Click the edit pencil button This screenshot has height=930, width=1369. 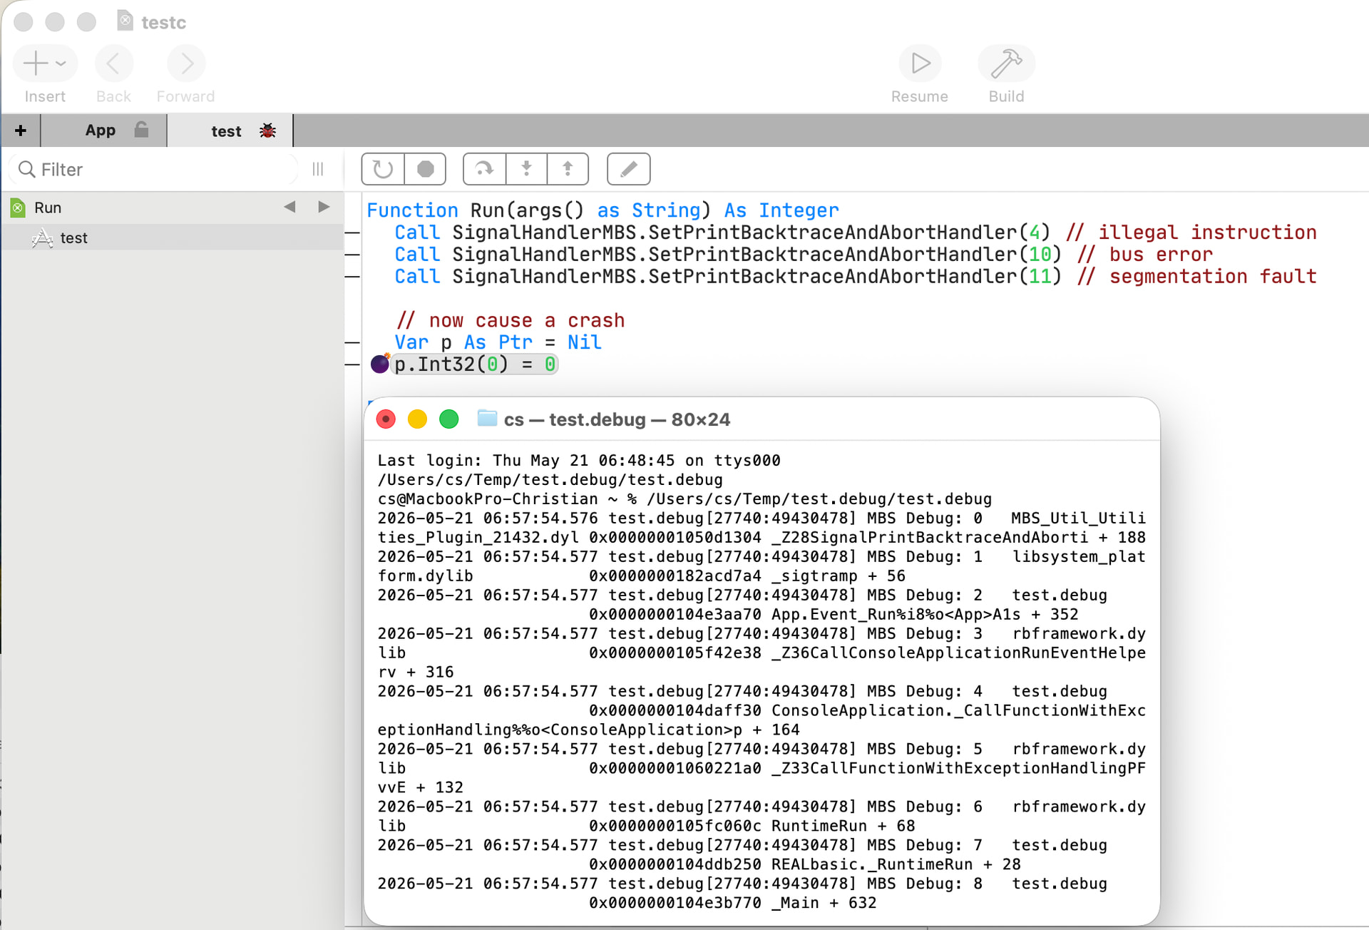[x=628, y=169]
